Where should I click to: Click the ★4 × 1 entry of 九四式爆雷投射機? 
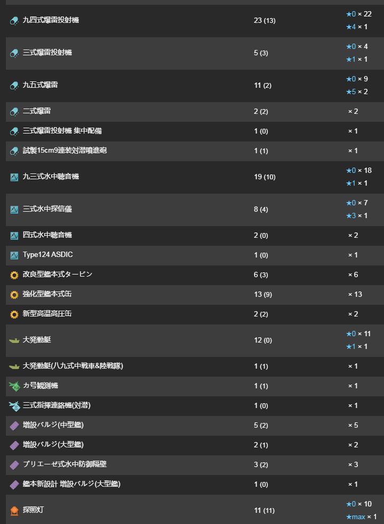357,27
